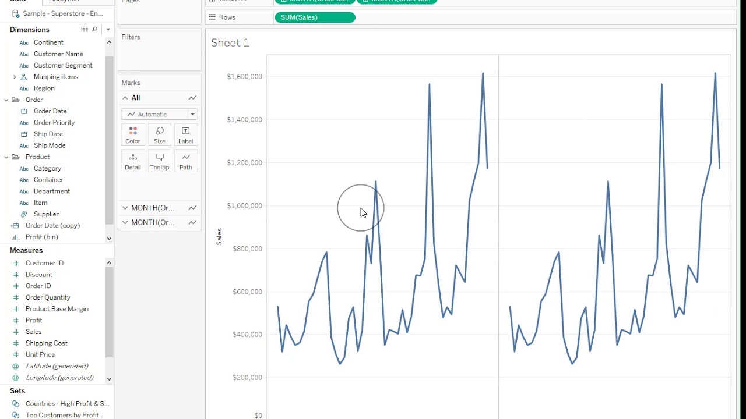Expand the Mapping items hierarchy
Viewport: 746px width, 419px height.
pos(15,77)
